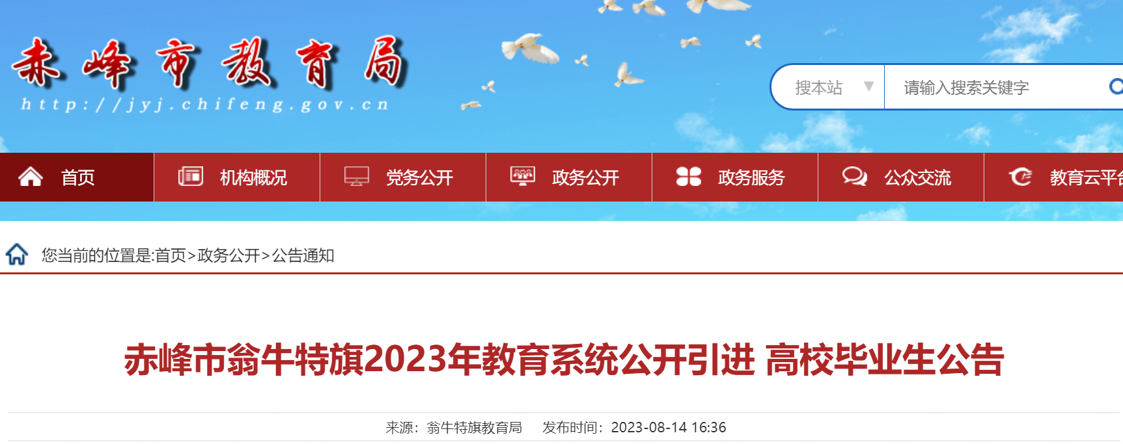Click the cloud platform icon beside 教育云平台
The image size is (1123, 444).
[x=1020, y=176]
